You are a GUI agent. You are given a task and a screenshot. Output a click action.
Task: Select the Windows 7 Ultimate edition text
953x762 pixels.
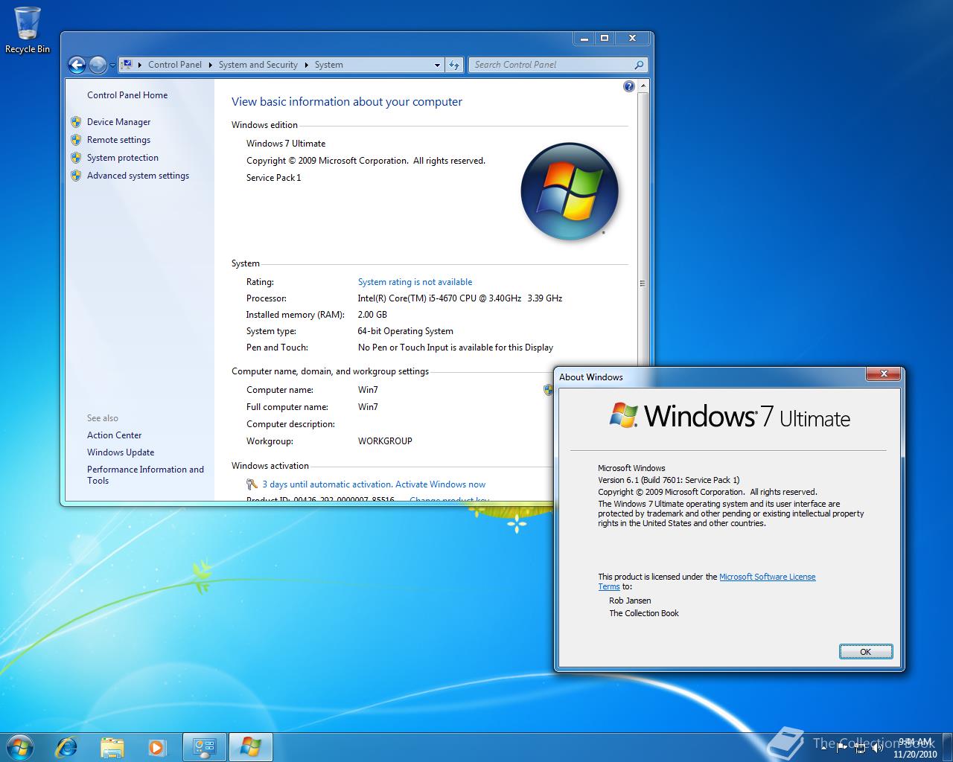click(x=286, y=144)
